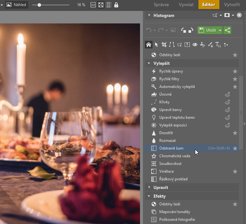Viewport: 246px width, 224px height.
Task: Save the photo with Uložit
Action: (x=208, y=30)
